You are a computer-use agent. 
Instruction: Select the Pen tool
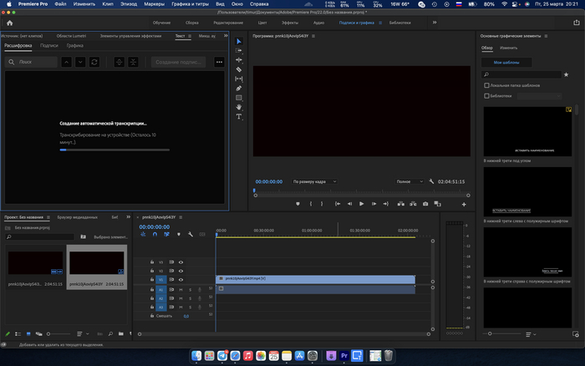tap(239, 88)
